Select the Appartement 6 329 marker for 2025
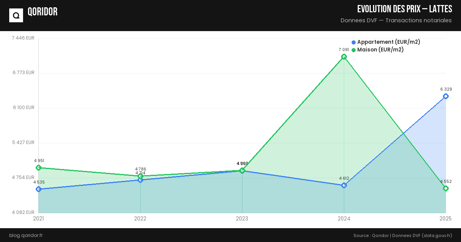The height and width of the screenshot is (242, 461). [x=446, y=96]
